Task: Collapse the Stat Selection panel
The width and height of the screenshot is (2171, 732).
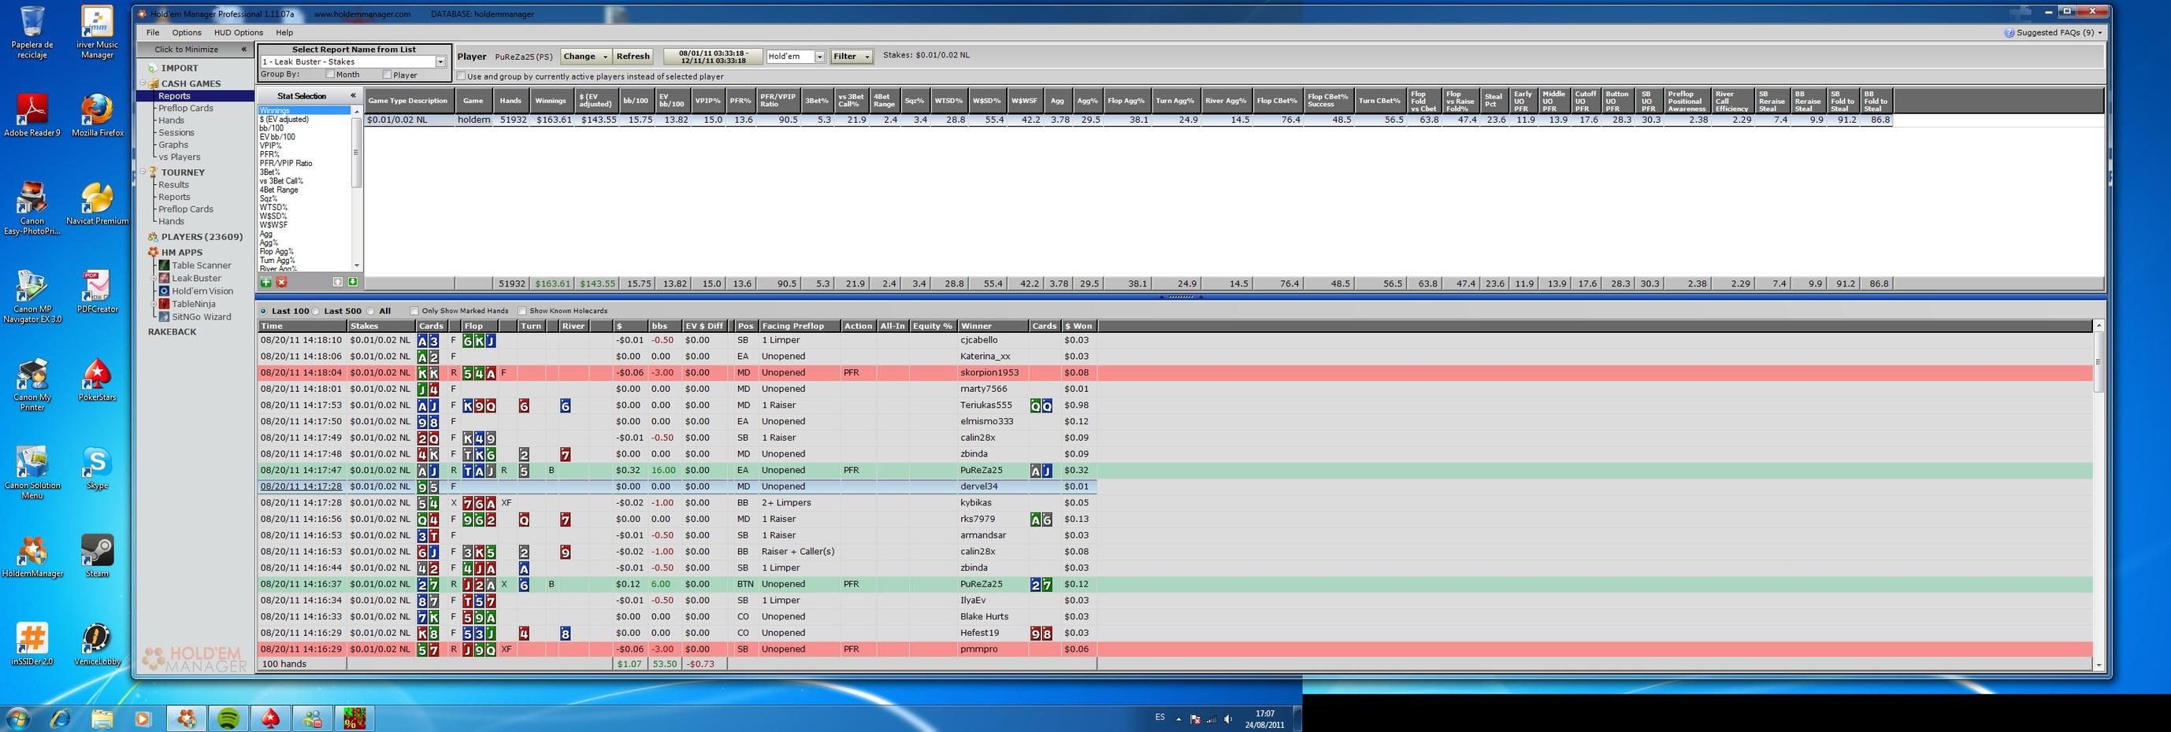Action: coord(353,96)
